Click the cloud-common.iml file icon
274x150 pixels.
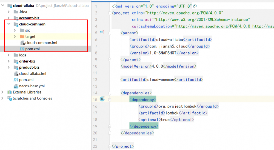coord(22,43)
